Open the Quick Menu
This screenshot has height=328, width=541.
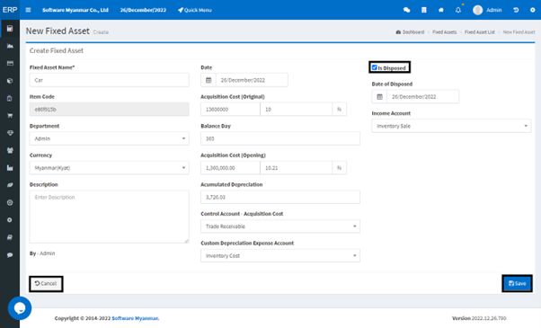[x=195, y=10]
